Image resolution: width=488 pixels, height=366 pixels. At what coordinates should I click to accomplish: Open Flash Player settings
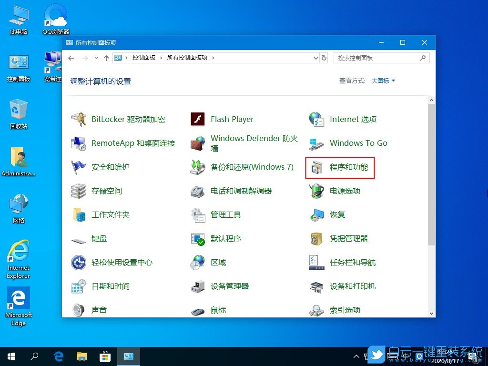pos(232,119)
